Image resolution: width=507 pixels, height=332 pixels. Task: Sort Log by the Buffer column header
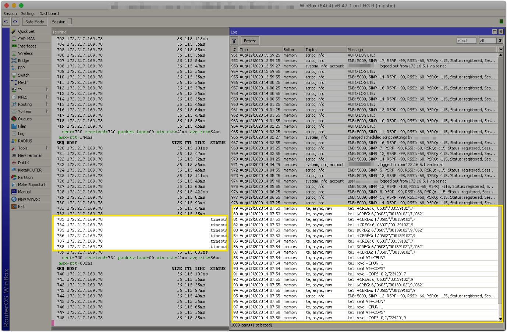pyautogui.click(x=293, y=50)
